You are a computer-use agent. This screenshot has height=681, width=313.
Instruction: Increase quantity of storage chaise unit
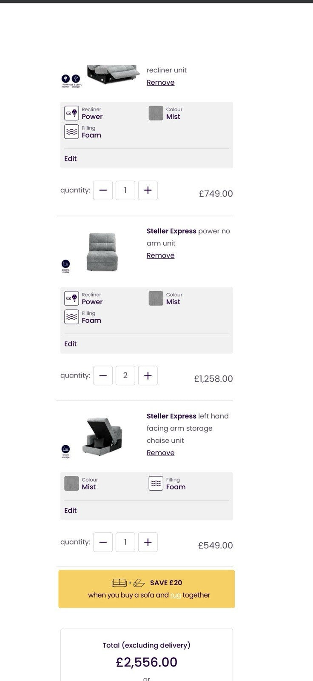[x=148, y=542]
